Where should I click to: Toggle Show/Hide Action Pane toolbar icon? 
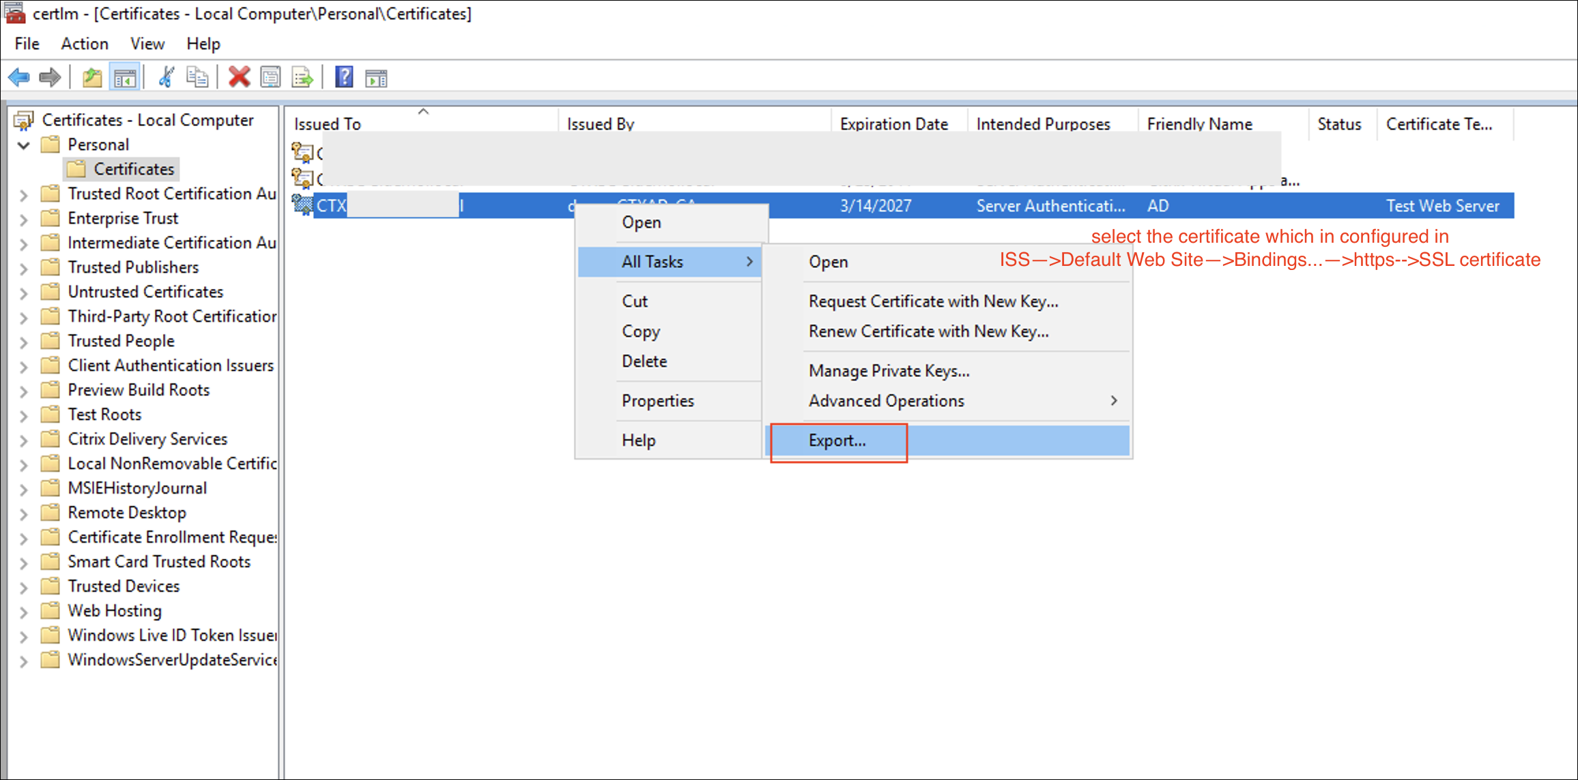pyautogui.click(x=376, y=78)
